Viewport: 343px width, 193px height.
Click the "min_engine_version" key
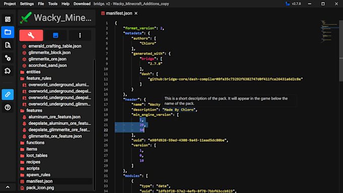(152, 115)
